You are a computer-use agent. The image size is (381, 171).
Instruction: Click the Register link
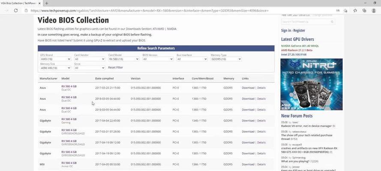pyautogui.click(x=299, y=30)
